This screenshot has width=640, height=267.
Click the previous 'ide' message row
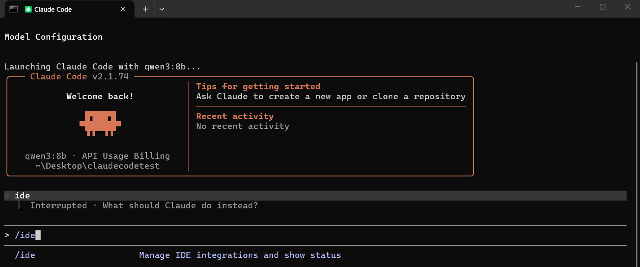coord(315,195)
